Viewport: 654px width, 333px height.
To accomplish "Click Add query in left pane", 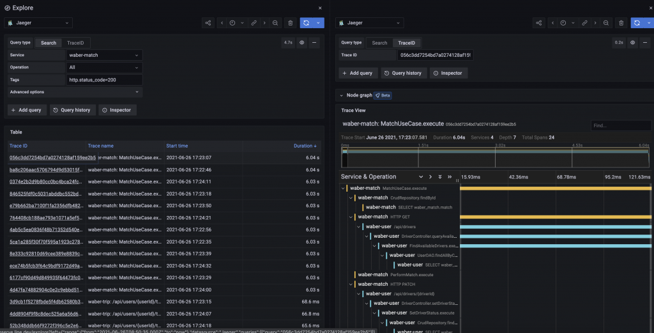I will pyautogui.click(x=27, y=110).
